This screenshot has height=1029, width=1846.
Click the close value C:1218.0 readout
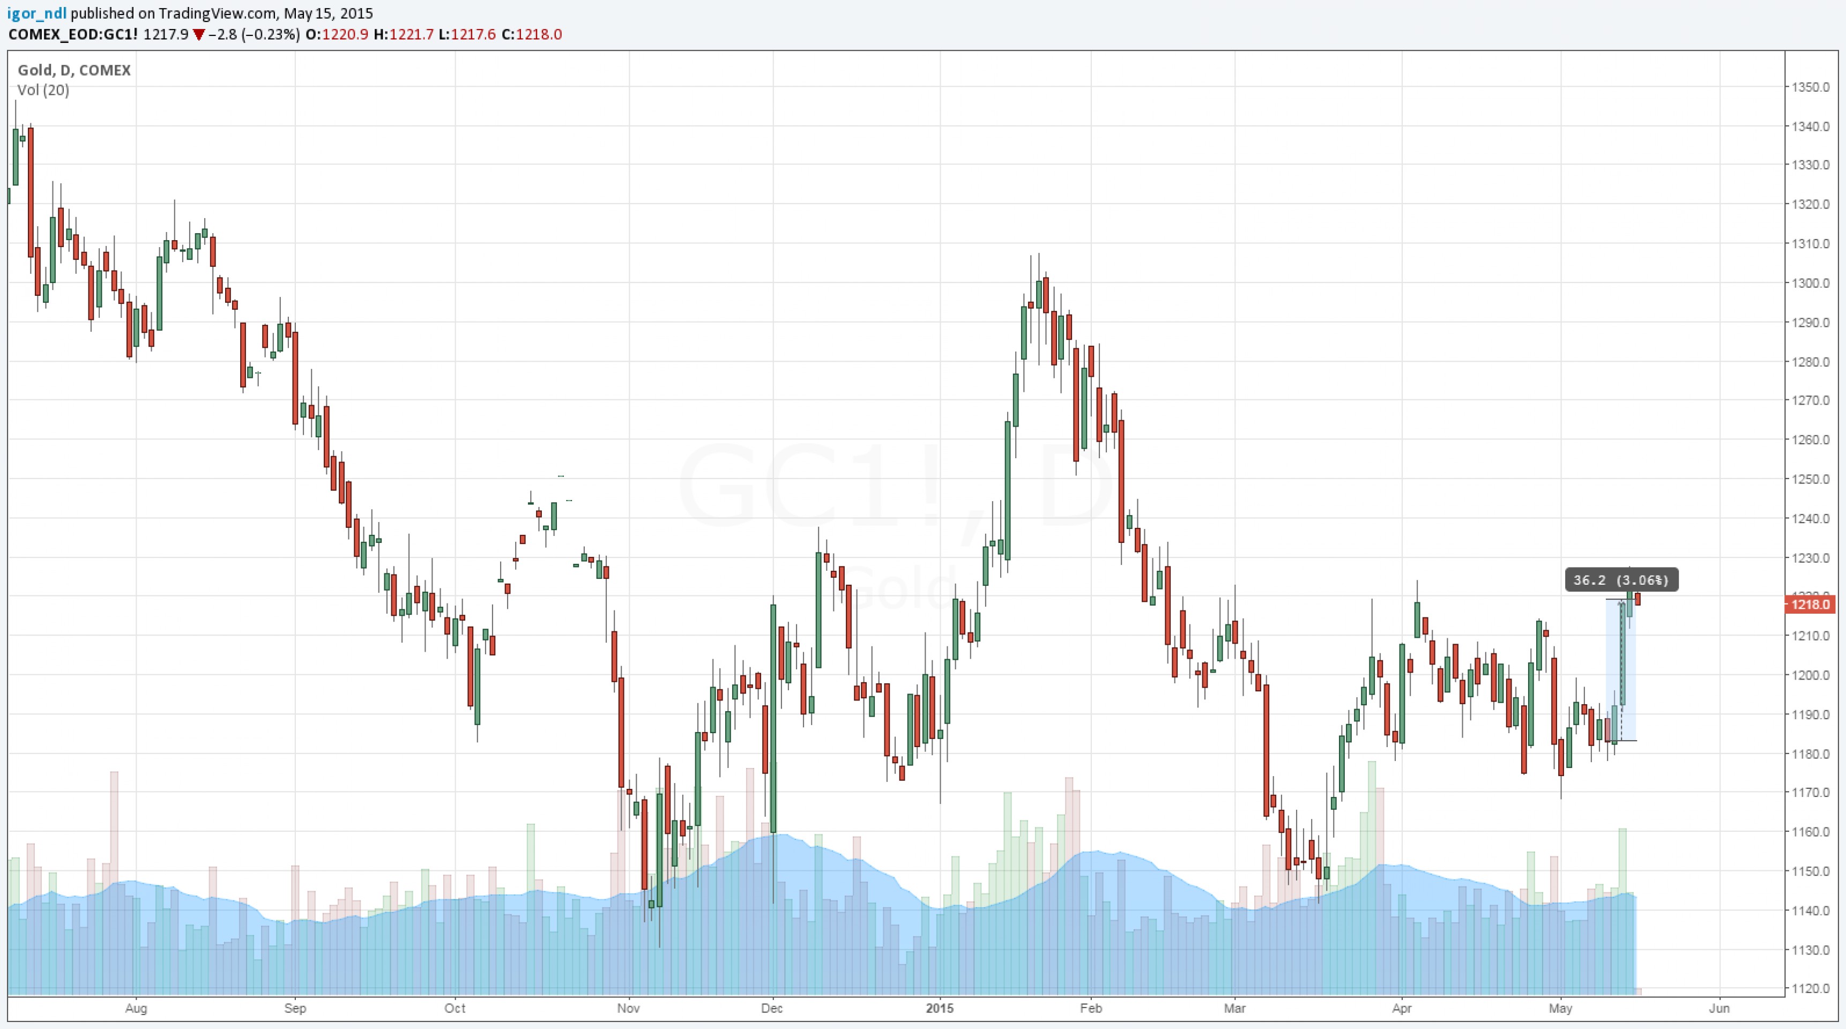tap(531, 34)
